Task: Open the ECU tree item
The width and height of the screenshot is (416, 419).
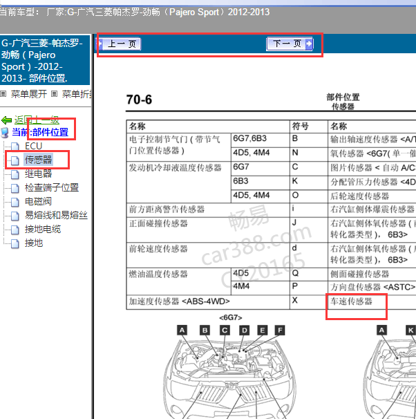Action: tap(33, 146)
